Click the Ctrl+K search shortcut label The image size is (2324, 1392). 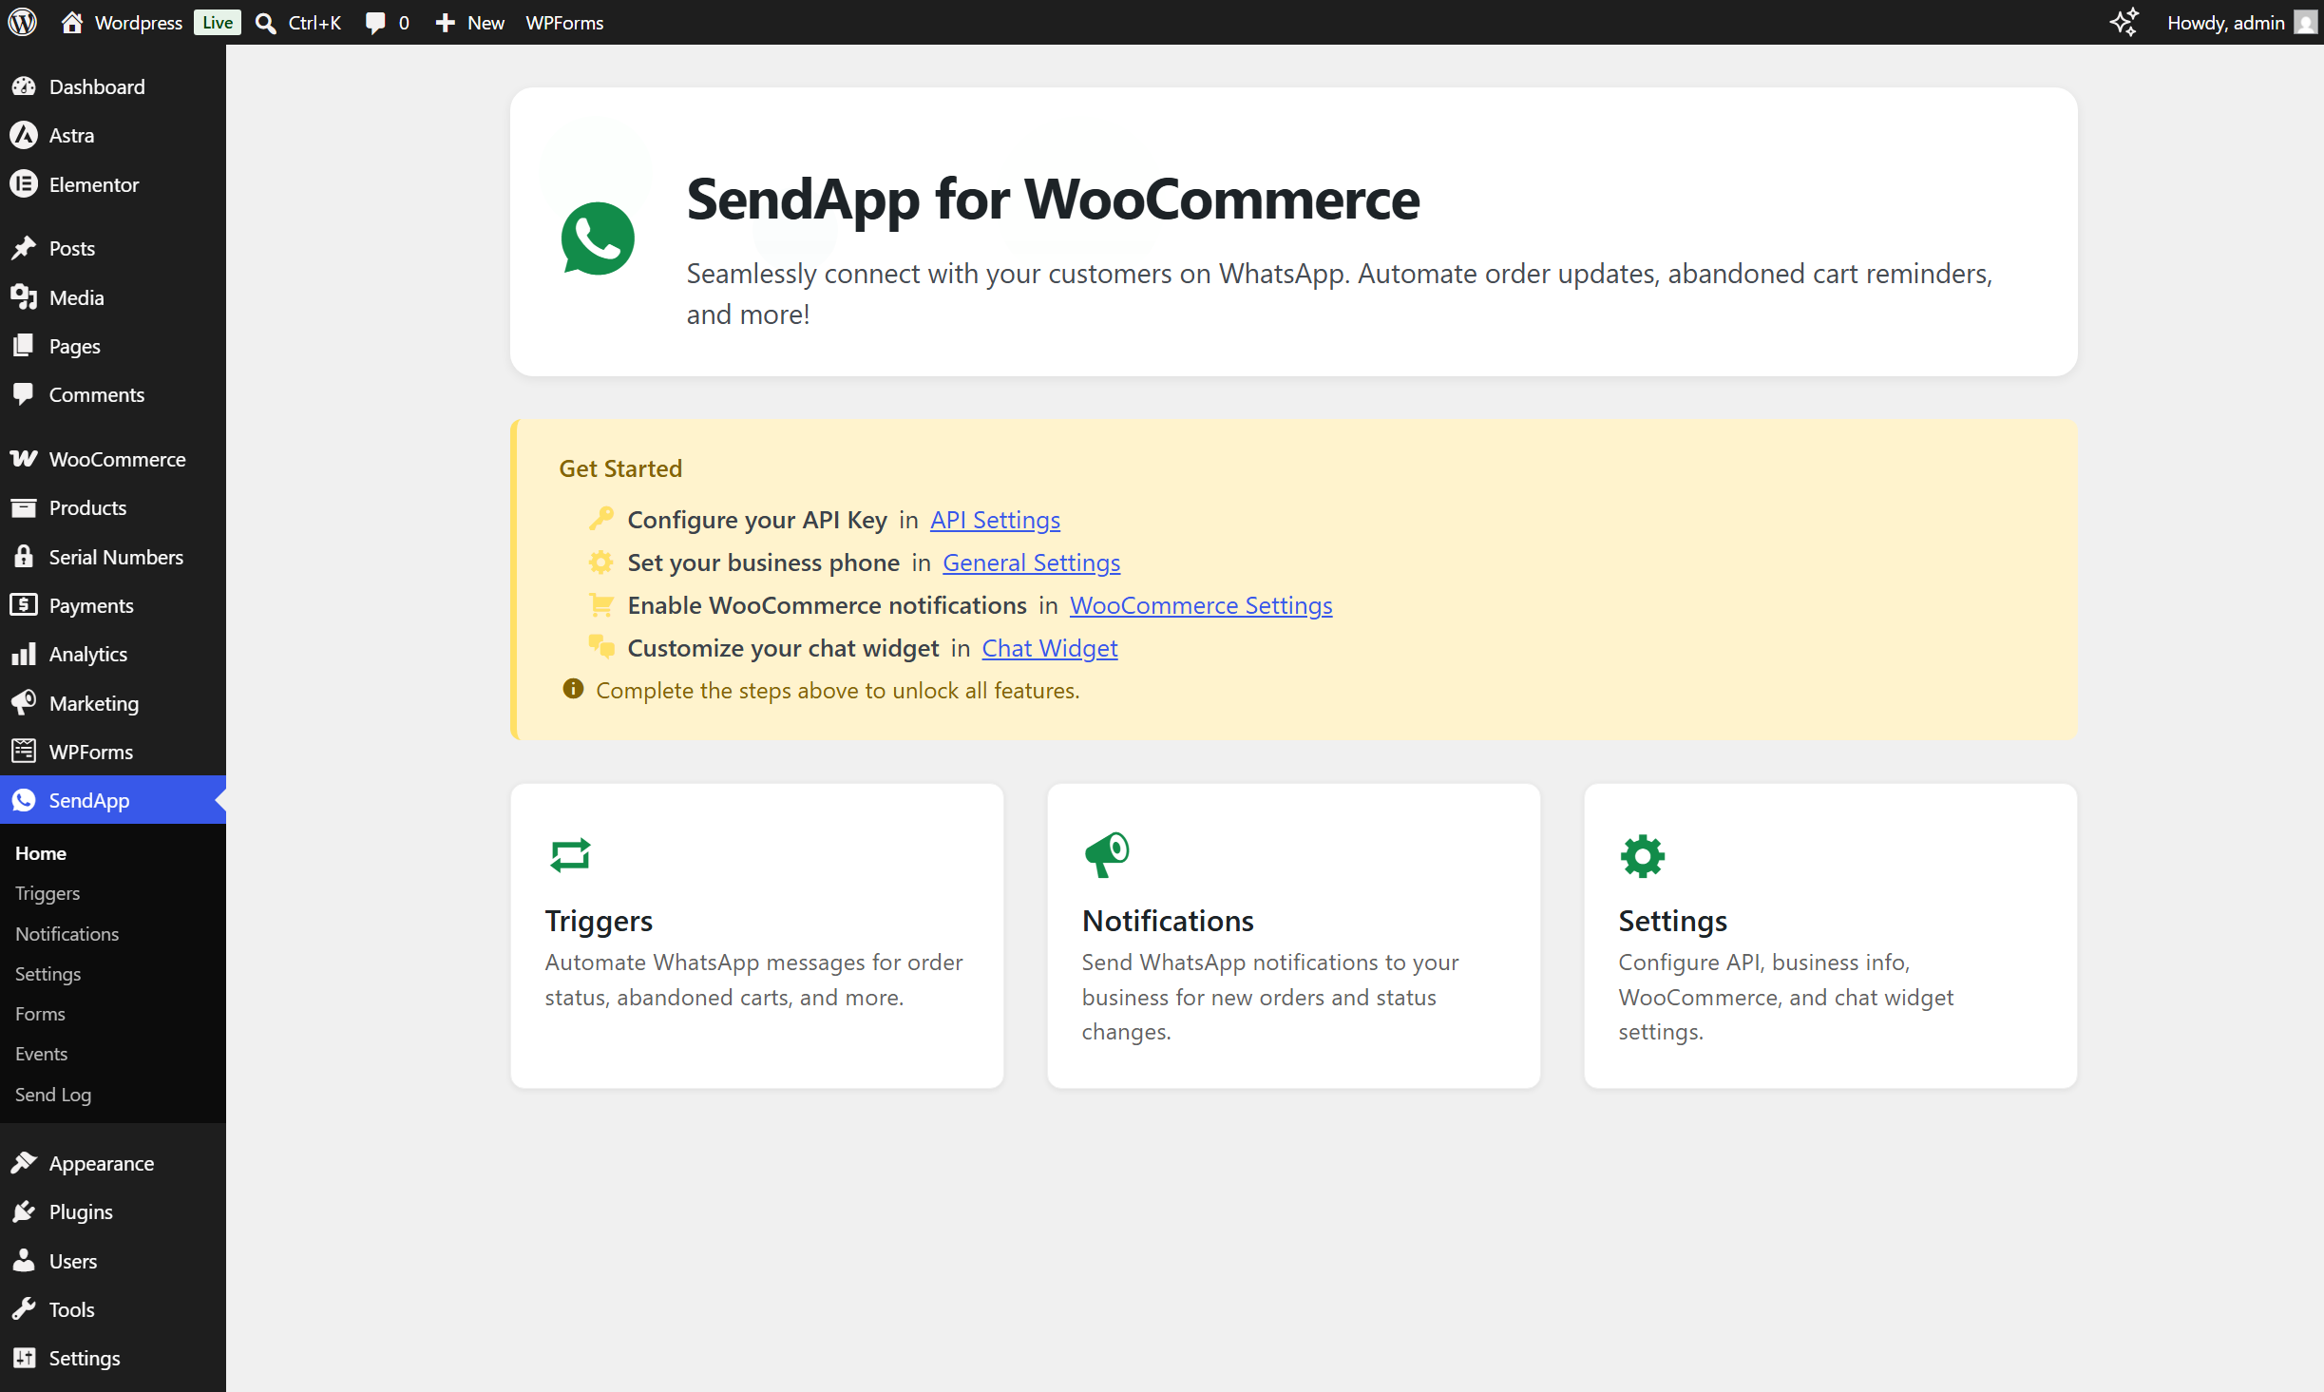[314, 23]
